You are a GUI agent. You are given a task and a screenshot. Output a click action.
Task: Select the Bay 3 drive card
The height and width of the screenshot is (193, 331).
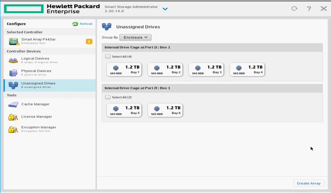206,70
